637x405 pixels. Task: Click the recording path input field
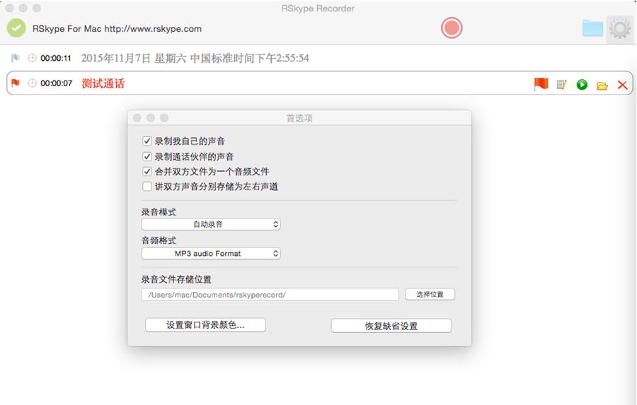[270, 295]
